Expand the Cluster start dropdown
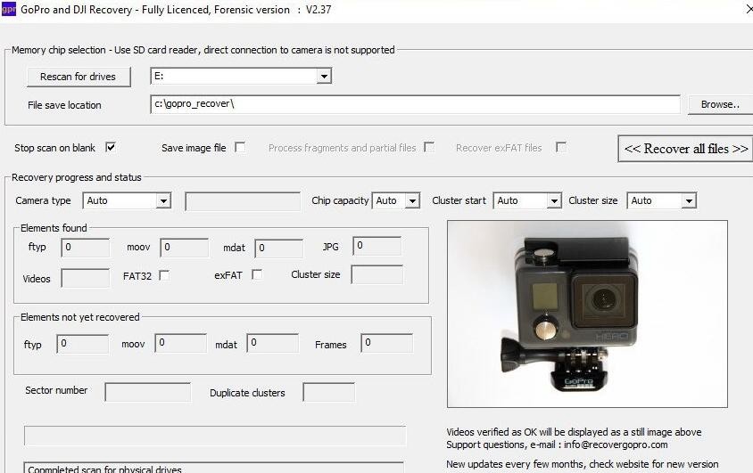The width and height of the screenshot is (753, 473). (x=527, y=200)
